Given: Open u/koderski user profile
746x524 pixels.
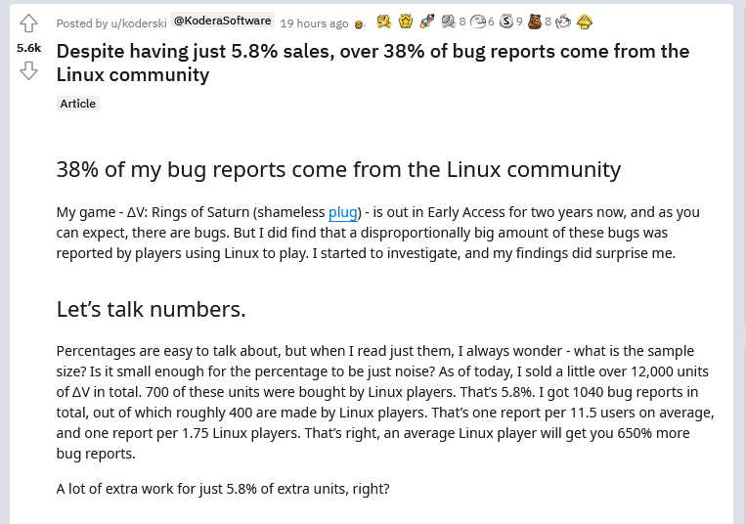Looking at the screenshot, I should point(139,22).
